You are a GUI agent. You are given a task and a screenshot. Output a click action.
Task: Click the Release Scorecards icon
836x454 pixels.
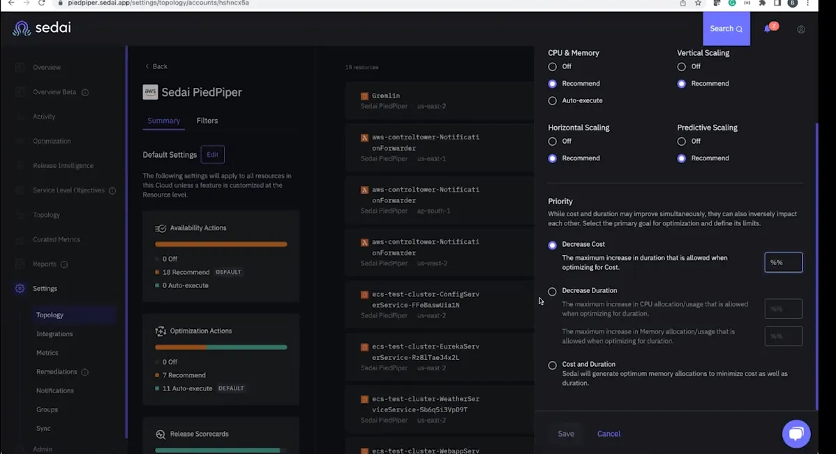[x=161, y=434]
